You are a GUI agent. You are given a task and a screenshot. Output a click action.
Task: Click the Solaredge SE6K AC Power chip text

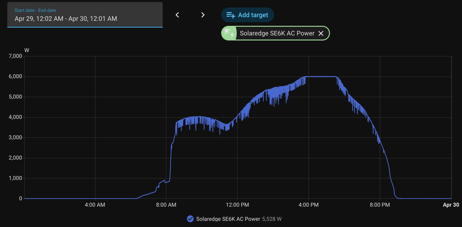tap(277, 34)
